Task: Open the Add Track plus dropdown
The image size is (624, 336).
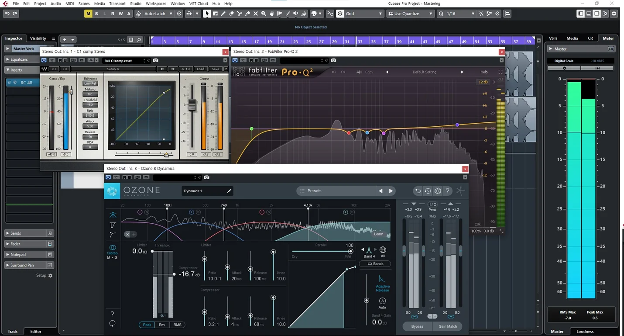Action: pos(69,40)
